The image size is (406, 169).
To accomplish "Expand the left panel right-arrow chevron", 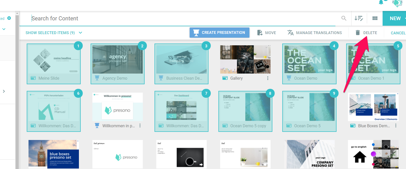I will (x=4, y=91).
